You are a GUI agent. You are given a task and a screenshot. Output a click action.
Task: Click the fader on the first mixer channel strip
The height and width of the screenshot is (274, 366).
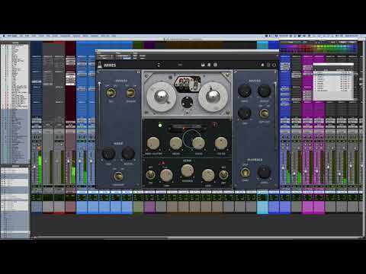[x=34, y=167]
